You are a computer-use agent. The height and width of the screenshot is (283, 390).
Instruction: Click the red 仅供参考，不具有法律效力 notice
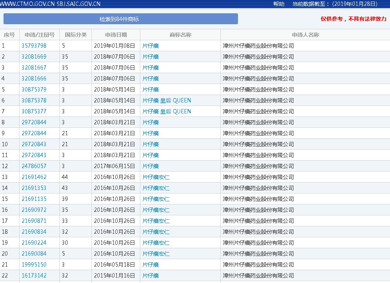click(x=353, y=19)
